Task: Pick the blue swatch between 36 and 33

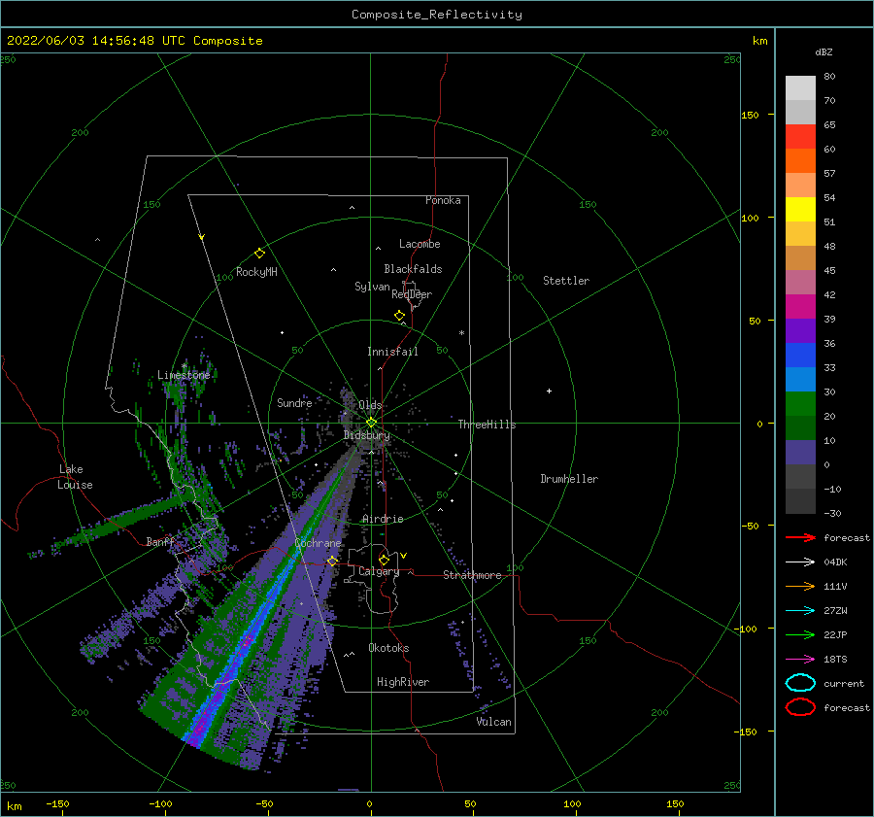Action: [x=800, y=356]
